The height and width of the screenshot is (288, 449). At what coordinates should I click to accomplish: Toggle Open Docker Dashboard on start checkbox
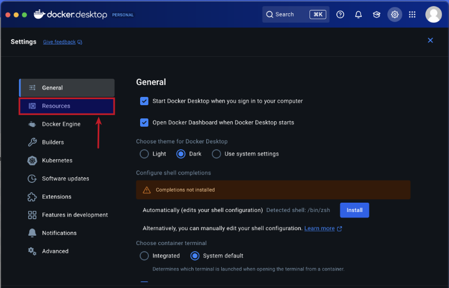(x=144, y=122)
